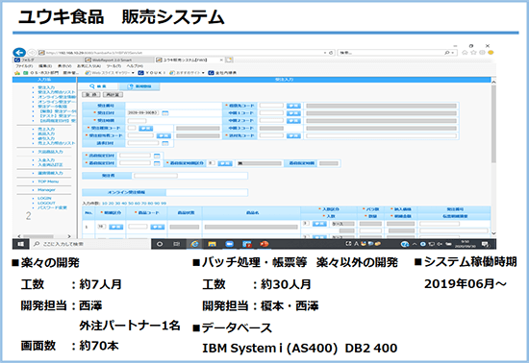This screenshot has width=529, height=363.
Task: Open the notification center icon
Action: (x=485, y=244)
